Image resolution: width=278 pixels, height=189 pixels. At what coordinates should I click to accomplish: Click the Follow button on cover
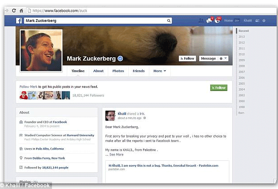point(187,59)
